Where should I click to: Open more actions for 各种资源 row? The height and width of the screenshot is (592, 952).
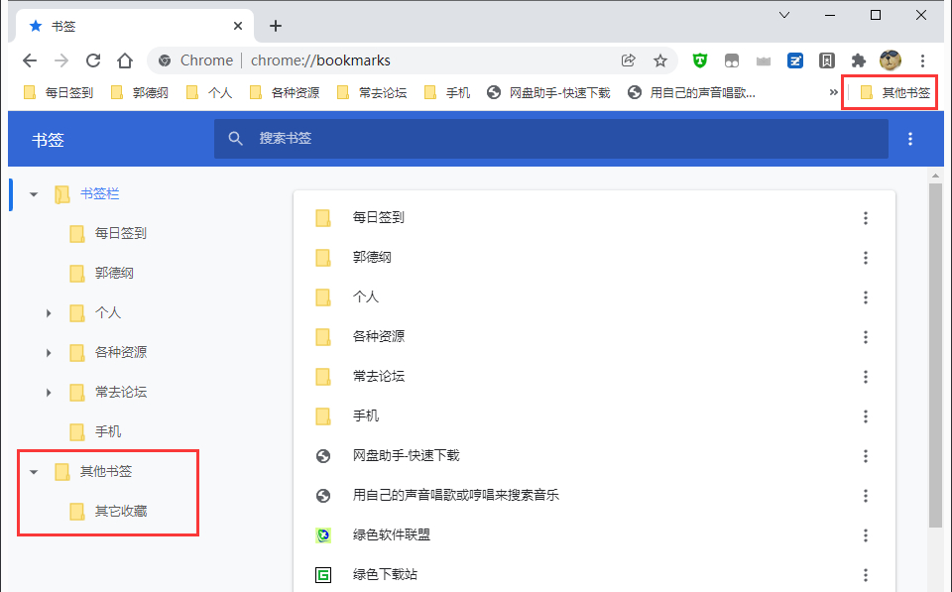click(x=865, y=337)
